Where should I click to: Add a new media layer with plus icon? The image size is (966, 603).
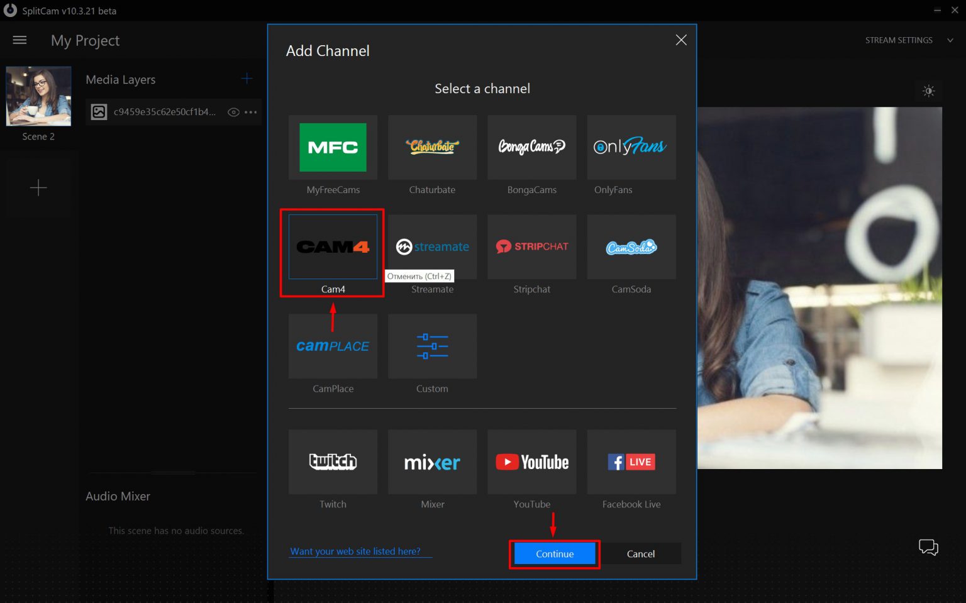(247, 79)
